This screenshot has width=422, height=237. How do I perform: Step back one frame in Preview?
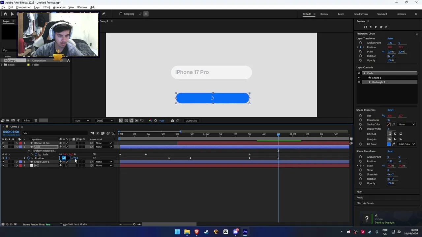[x=371, y=27]
